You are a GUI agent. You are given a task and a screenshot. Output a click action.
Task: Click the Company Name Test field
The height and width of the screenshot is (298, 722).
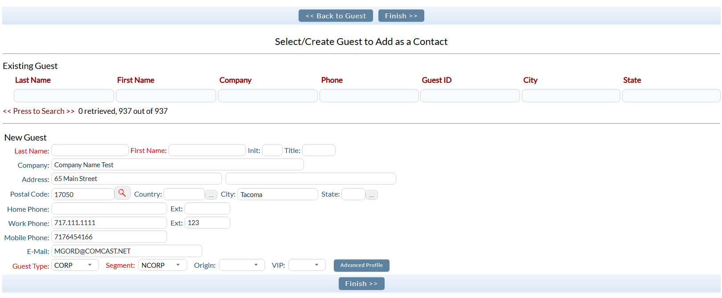coord(177,165)
